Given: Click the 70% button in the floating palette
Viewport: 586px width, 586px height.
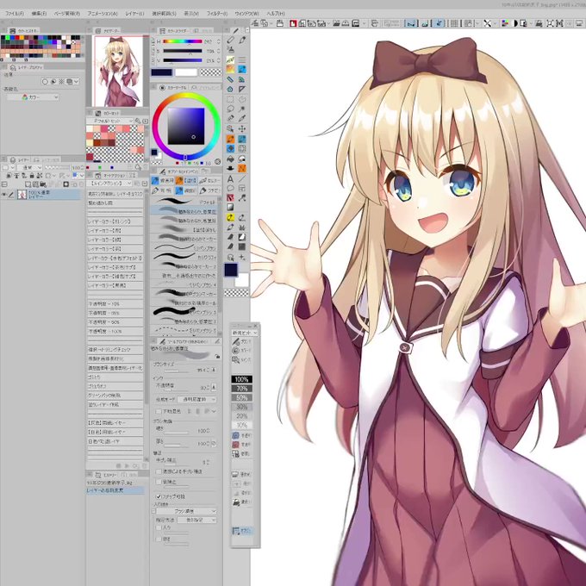Looking at the screenshot, I should point(242,389).
